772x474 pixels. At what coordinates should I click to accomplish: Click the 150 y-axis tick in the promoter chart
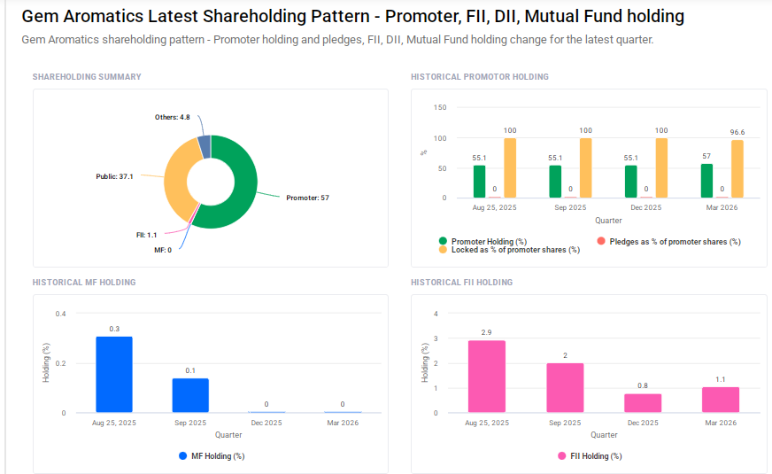click(x=440, y=107)
